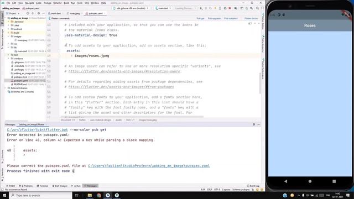Click the locate-in-project target icon
Screen dimensions: 354x199
coord(28,13)
